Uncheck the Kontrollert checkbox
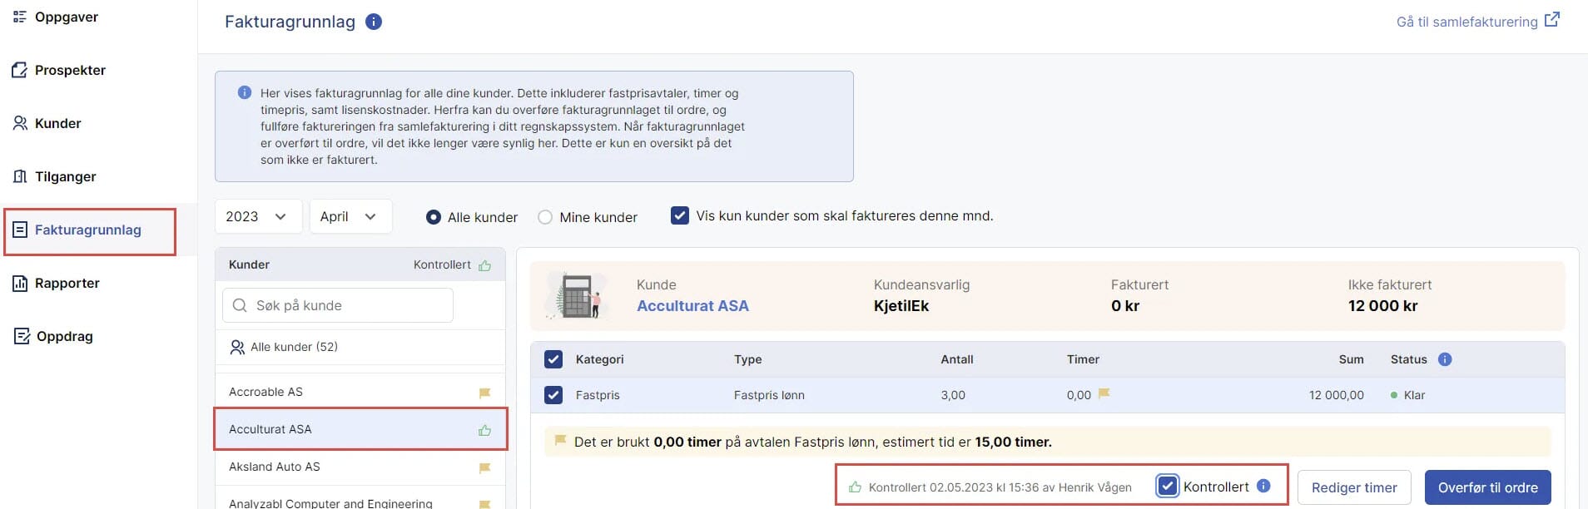Image resolution: width=1588 pixels, height=509 pixels. [1167, 487]
